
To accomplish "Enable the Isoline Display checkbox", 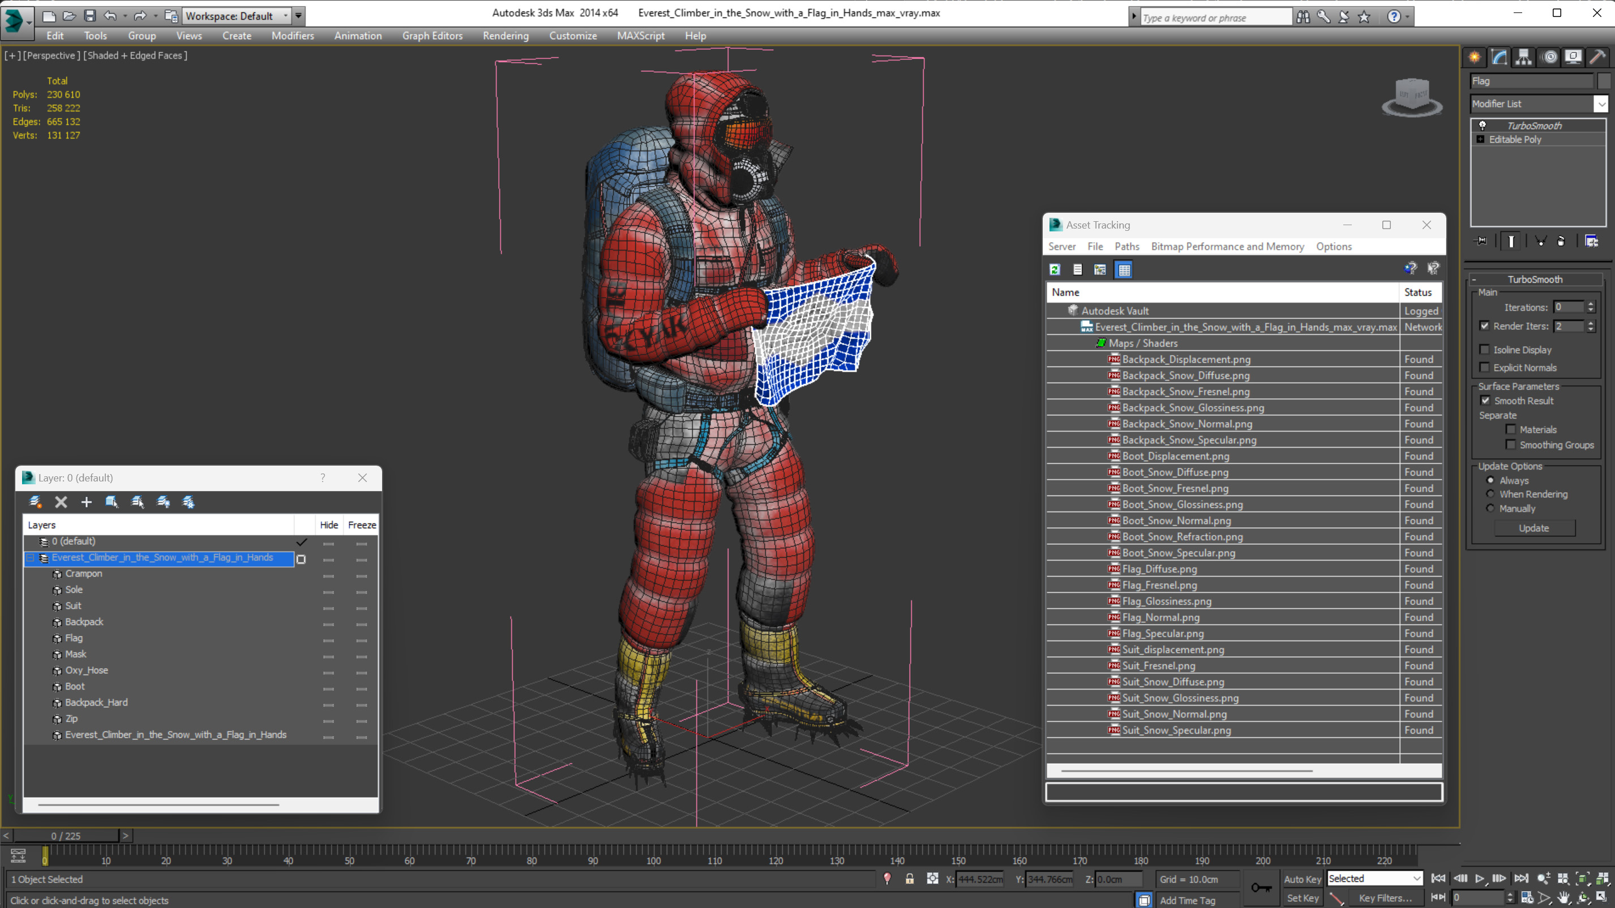I will [x=1485, y=350].
